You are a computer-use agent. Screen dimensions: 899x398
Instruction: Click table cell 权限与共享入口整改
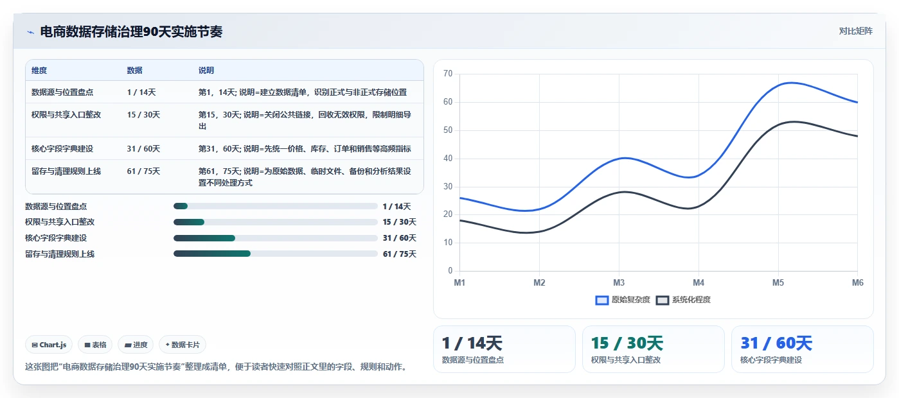pyautogui.click(x=66, y=114)
